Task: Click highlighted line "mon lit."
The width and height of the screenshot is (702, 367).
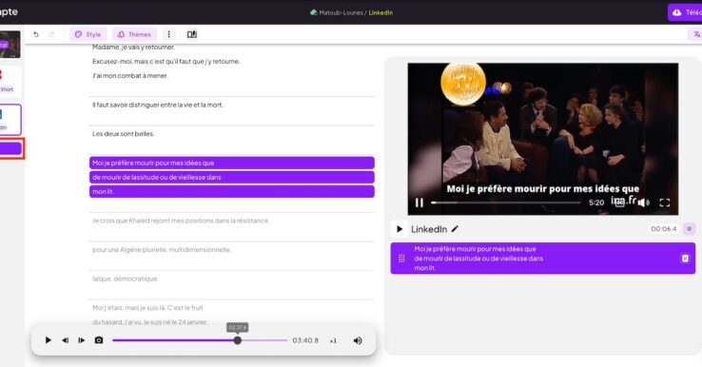Action: 232,191
